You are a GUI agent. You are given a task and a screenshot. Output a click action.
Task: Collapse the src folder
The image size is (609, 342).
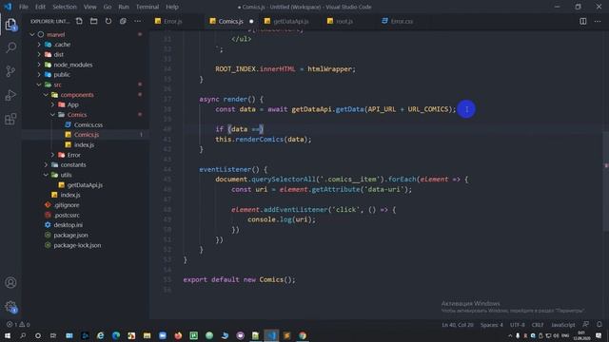pyautogui.click(x=39, y=85)
